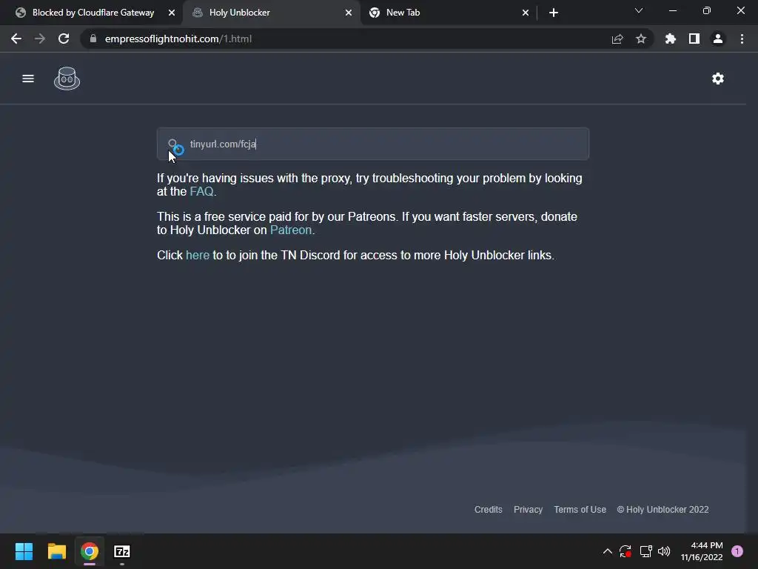Focus the proxy URL input field
The image size is (758, 569).
tap(373, 144)
